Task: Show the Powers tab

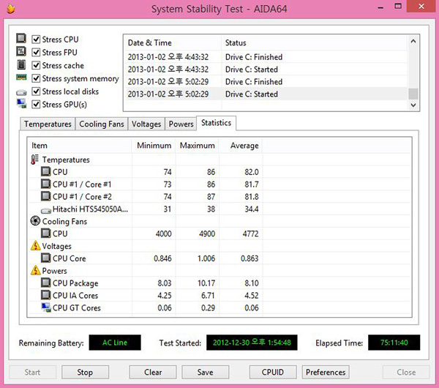Action: 181,124
